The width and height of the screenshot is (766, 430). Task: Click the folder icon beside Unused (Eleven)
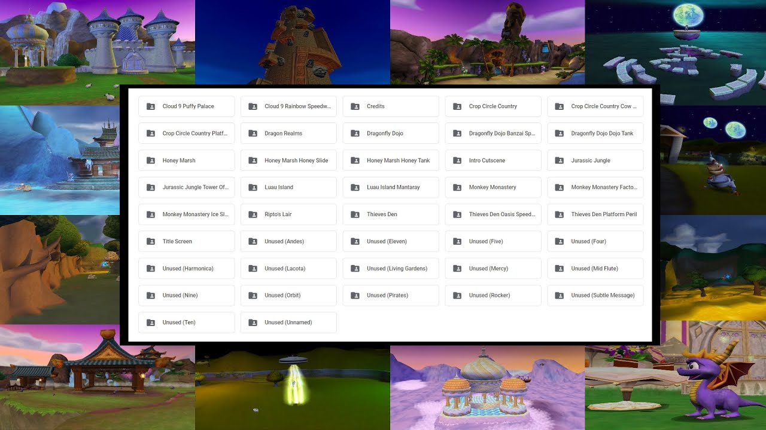coord(355,242)
